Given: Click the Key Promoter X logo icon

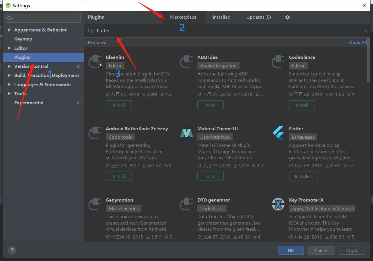Looking at the screenshot, I should (x=278, y=204).
